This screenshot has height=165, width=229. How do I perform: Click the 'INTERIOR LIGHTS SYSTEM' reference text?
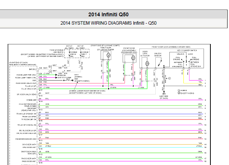(64, 77)
